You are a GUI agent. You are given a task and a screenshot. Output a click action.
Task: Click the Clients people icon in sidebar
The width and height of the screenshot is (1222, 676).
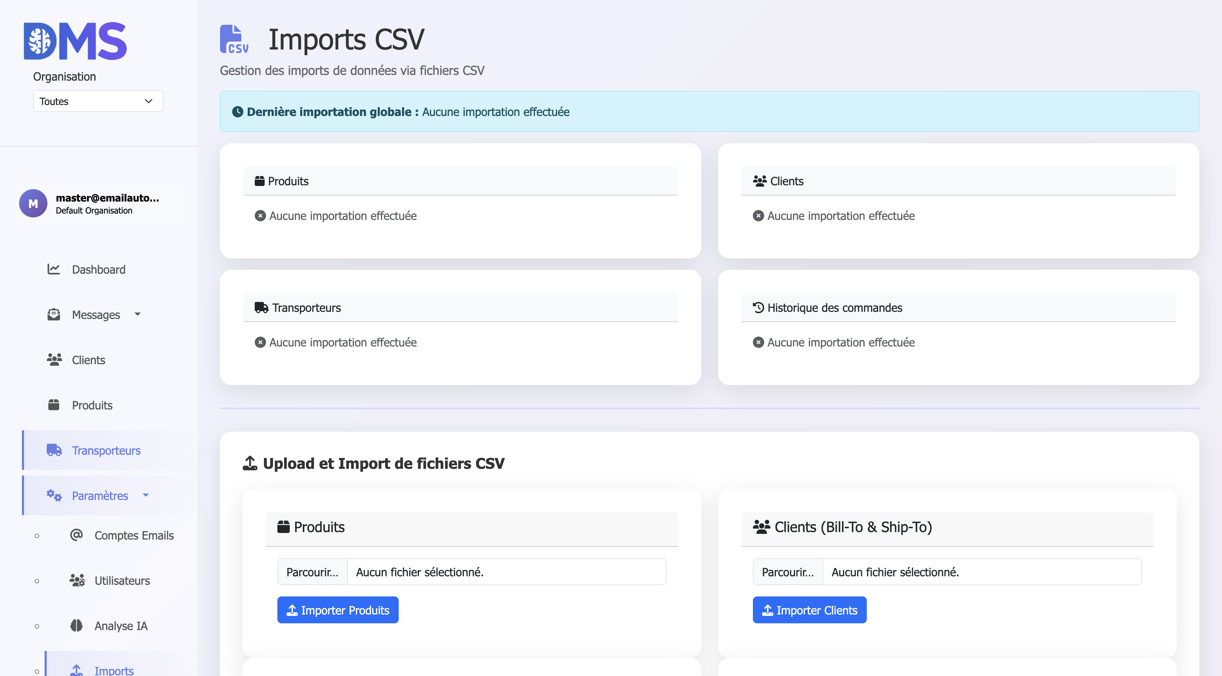pyautogui.click(x=54, y=360)
